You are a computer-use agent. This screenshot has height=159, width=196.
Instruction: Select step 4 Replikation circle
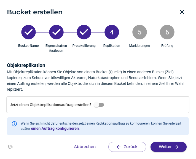(112, 32)
